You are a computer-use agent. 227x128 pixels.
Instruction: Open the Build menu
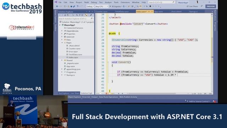pos(87,2)
